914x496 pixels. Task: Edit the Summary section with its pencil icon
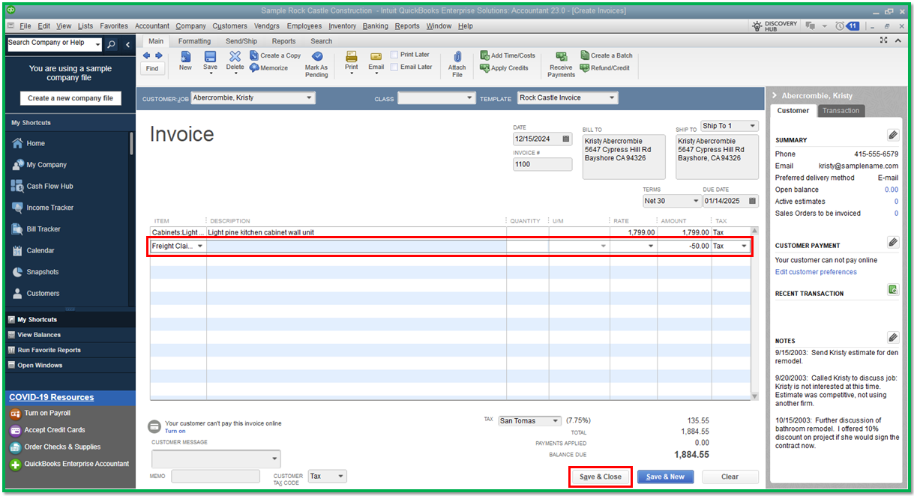pos(892,135)
